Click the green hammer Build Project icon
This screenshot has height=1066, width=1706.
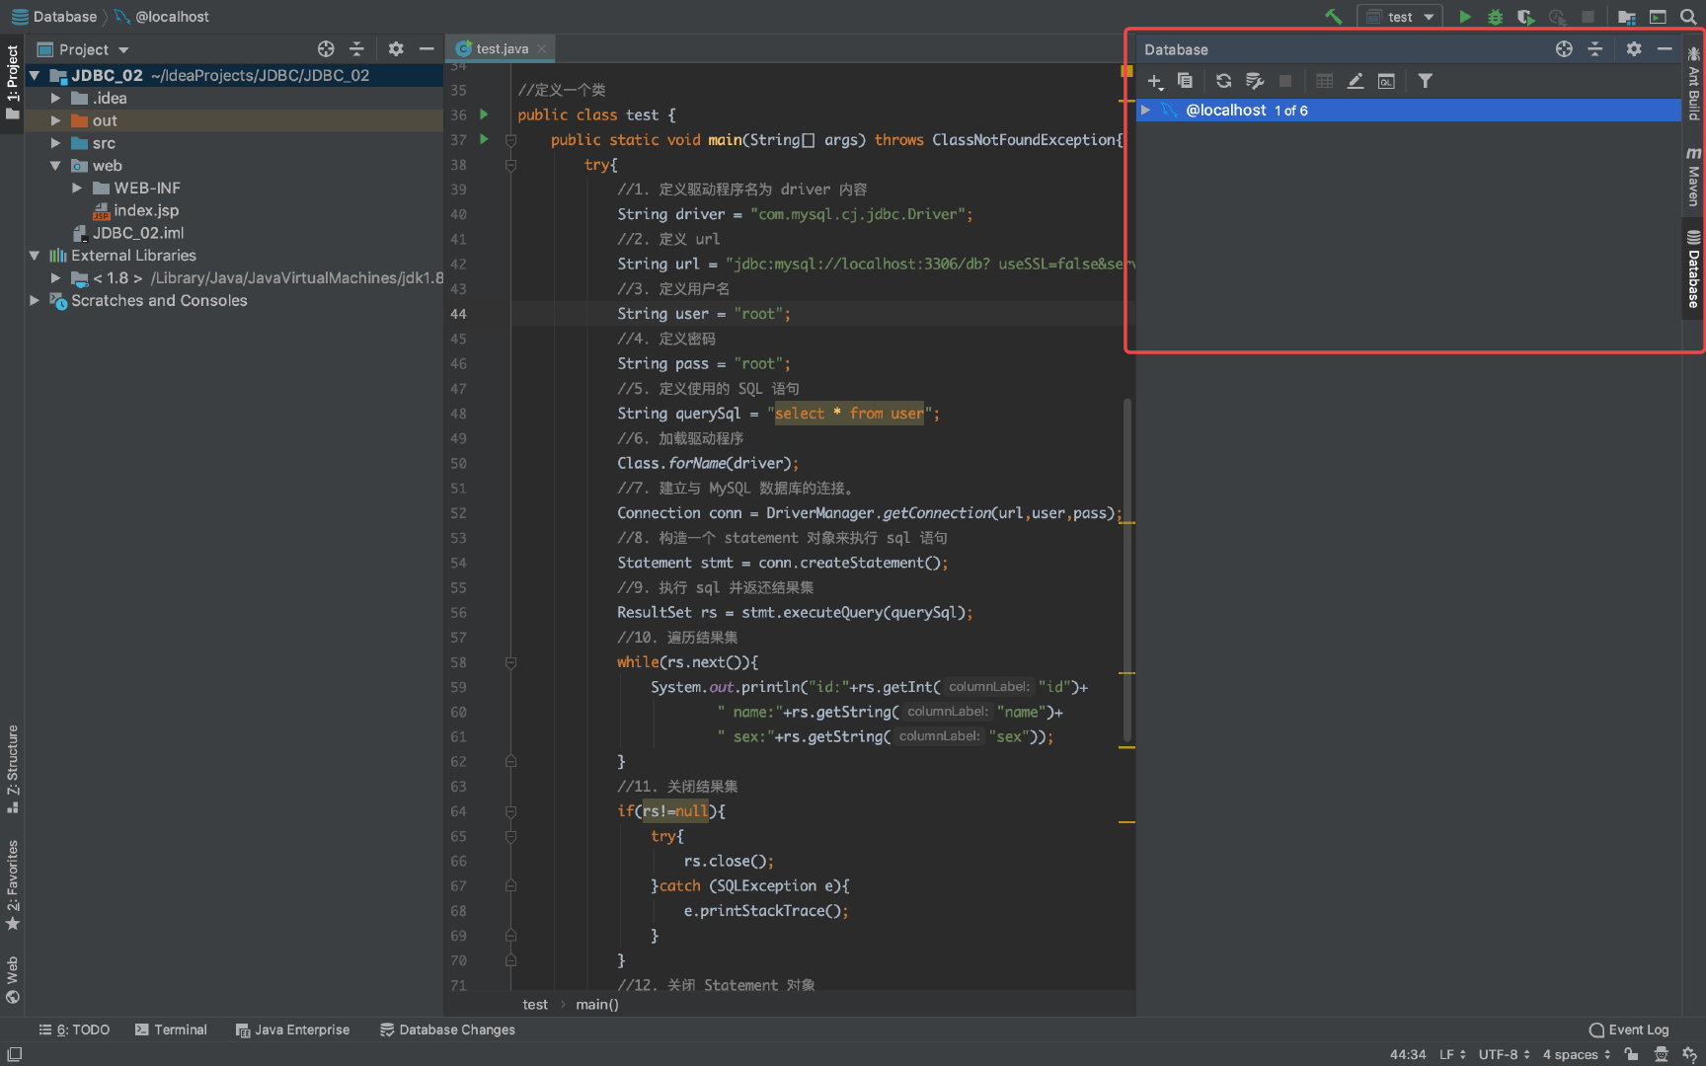(x=1333, y=17)
